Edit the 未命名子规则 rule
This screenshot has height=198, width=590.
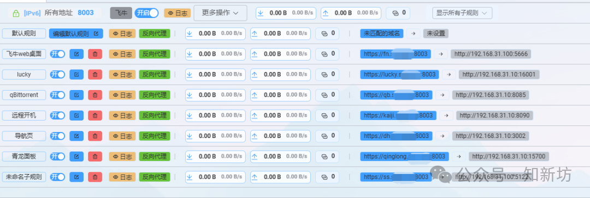pyautogui.click(x=76, y=177)
